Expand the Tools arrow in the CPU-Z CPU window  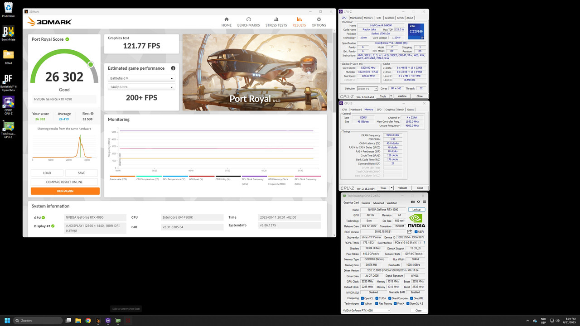point(391,96)
